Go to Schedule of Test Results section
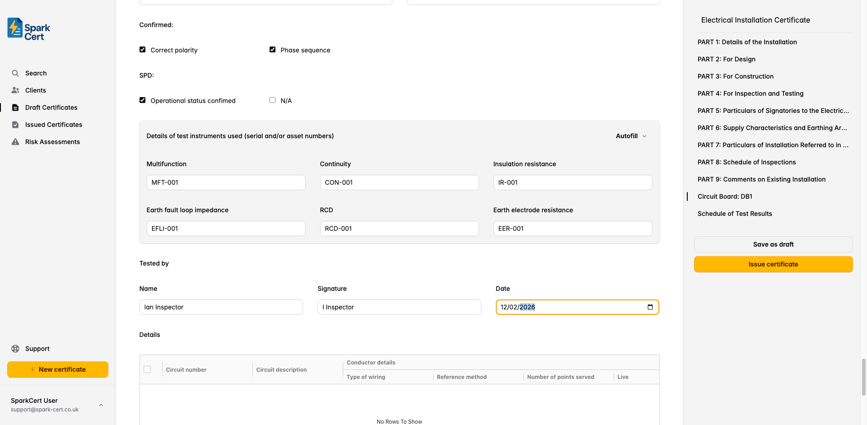Image resolution: width=867 pixels, height=425 pixels. [734, 214]
